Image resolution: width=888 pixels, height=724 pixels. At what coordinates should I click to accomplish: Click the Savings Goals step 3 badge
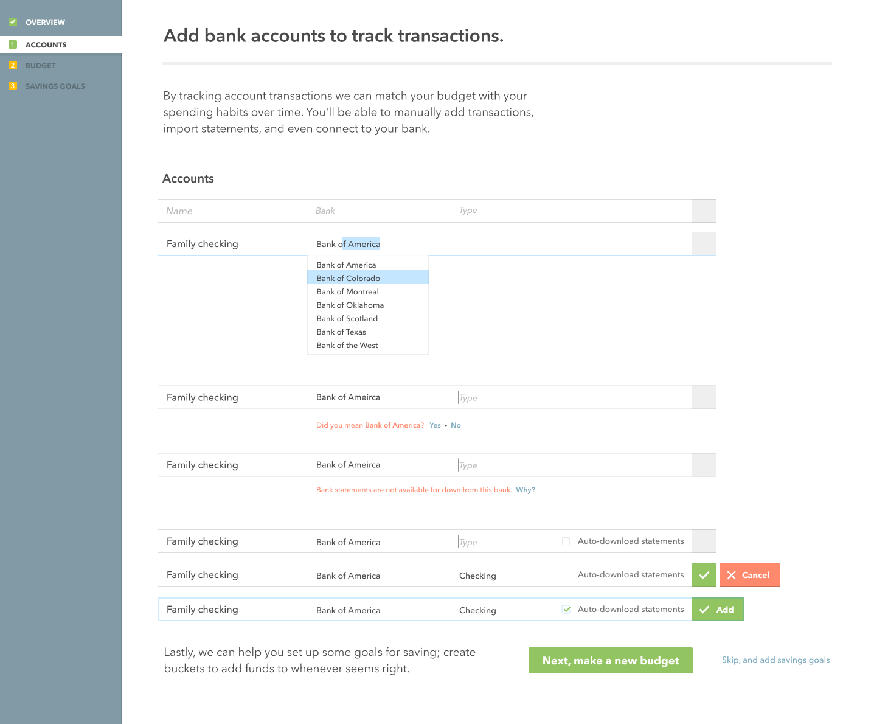(13, 86)
